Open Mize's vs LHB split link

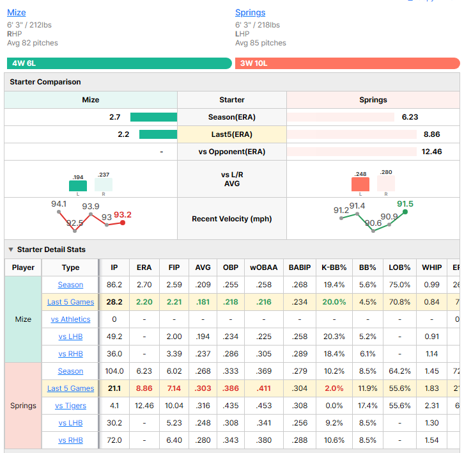tap(70, 337)
